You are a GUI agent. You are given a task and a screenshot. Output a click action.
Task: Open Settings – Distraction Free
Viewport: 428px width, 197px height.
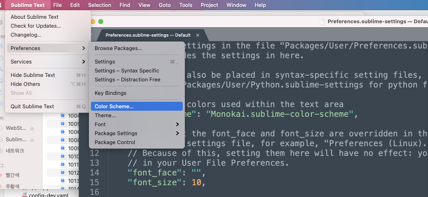pos(137,79)
